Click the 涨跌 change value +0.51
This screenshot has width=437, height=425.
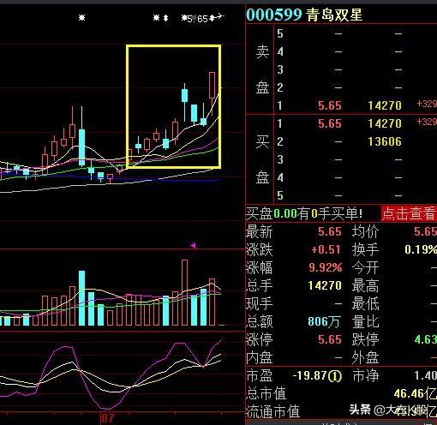(326, 249)
